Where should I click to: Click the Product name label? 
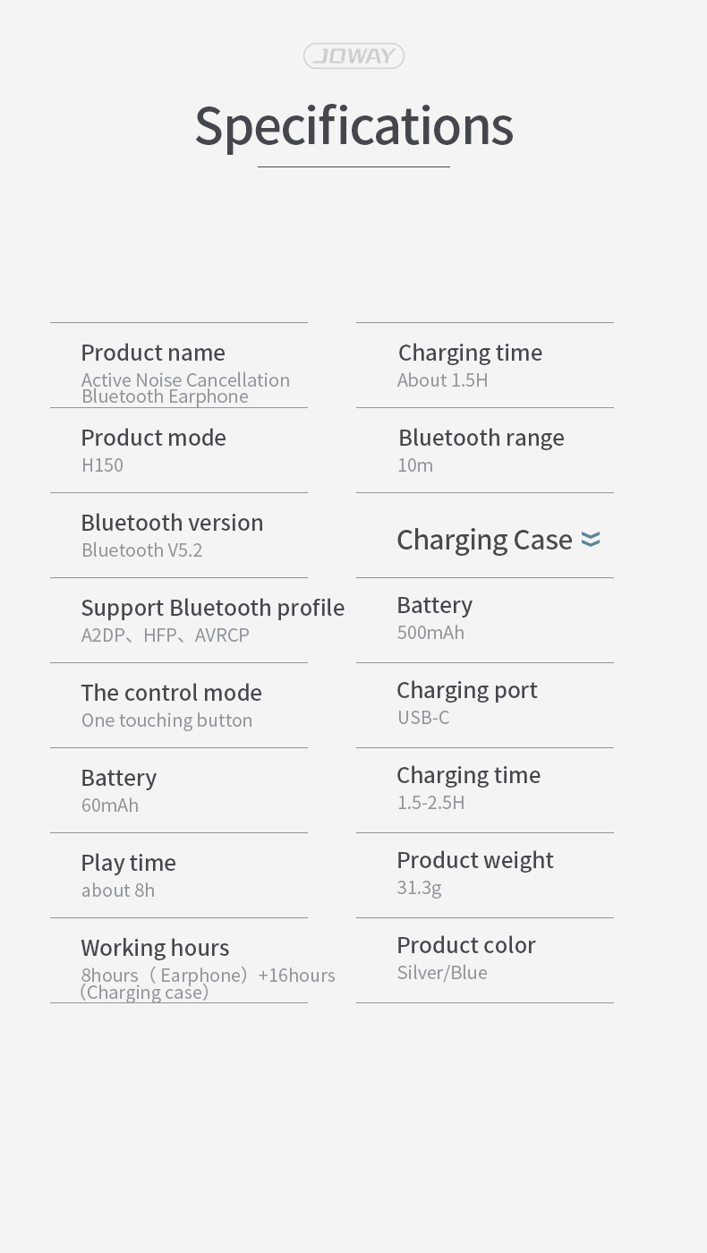click(x=153, y=353)
